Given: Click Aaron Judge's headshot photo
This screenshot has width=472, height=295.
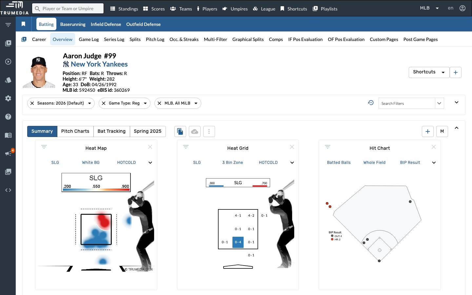Looking at the screenshot, I should (x=39, y=72).
